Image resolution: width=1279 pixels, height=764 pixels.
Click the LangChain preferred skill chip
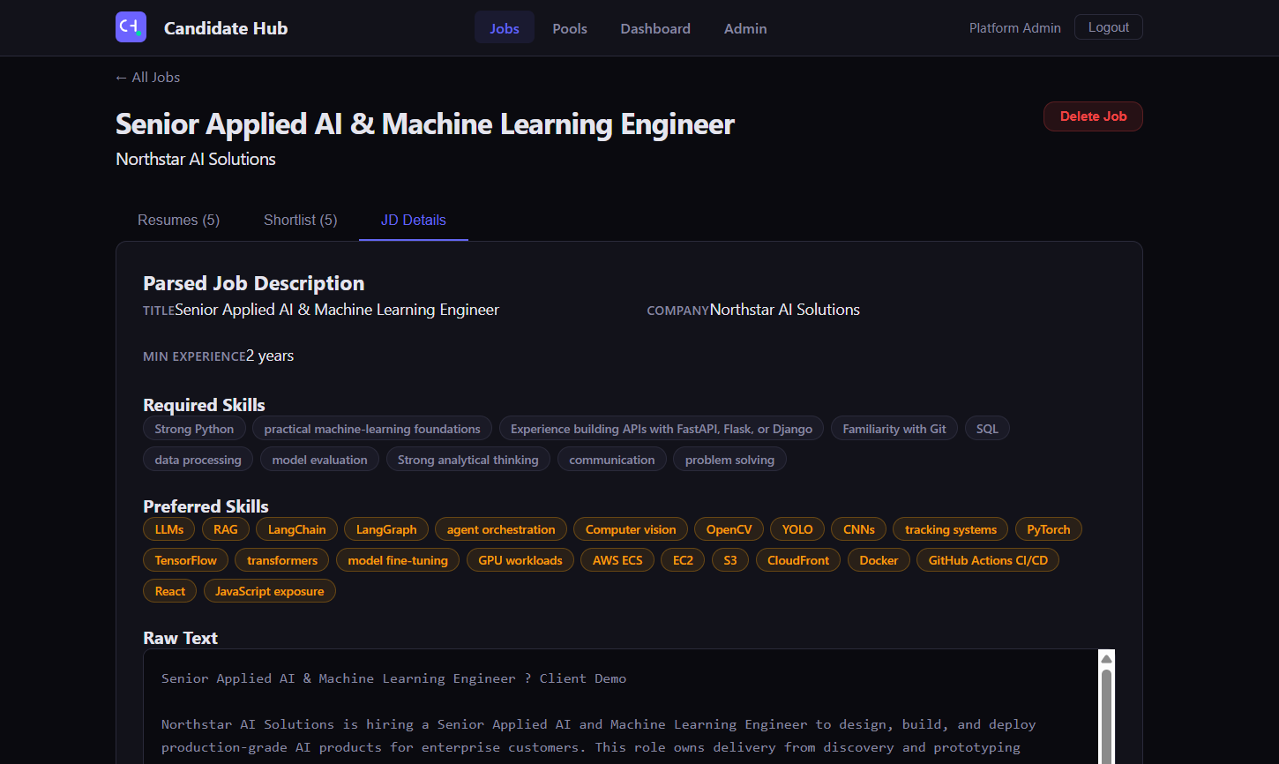[297, 529]
